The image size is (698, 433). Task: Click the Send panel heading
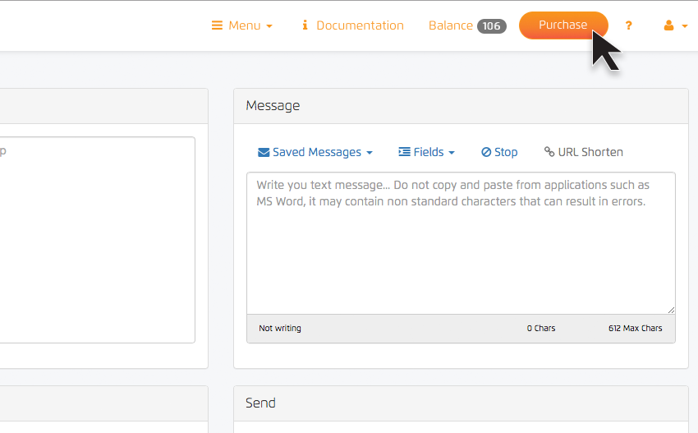pyautogui.click(x=260, y=403)
